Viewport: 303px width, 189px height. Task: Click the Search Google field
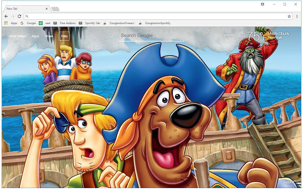click(x=151, y=36)
